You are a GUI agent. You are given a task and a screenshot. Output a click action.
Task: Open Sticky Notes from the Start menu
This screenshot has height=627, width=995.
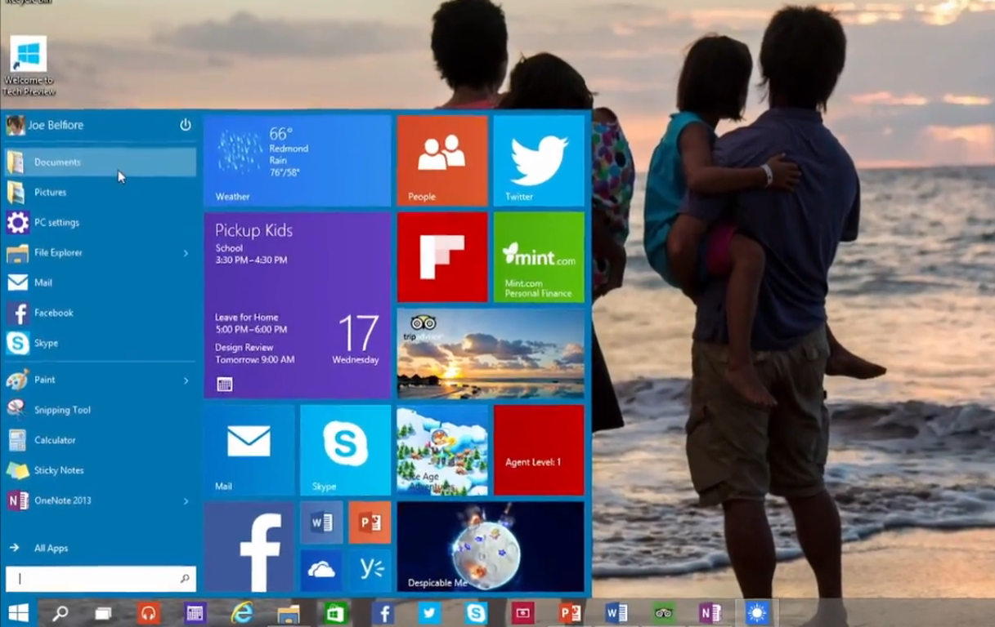click(100, 470)
